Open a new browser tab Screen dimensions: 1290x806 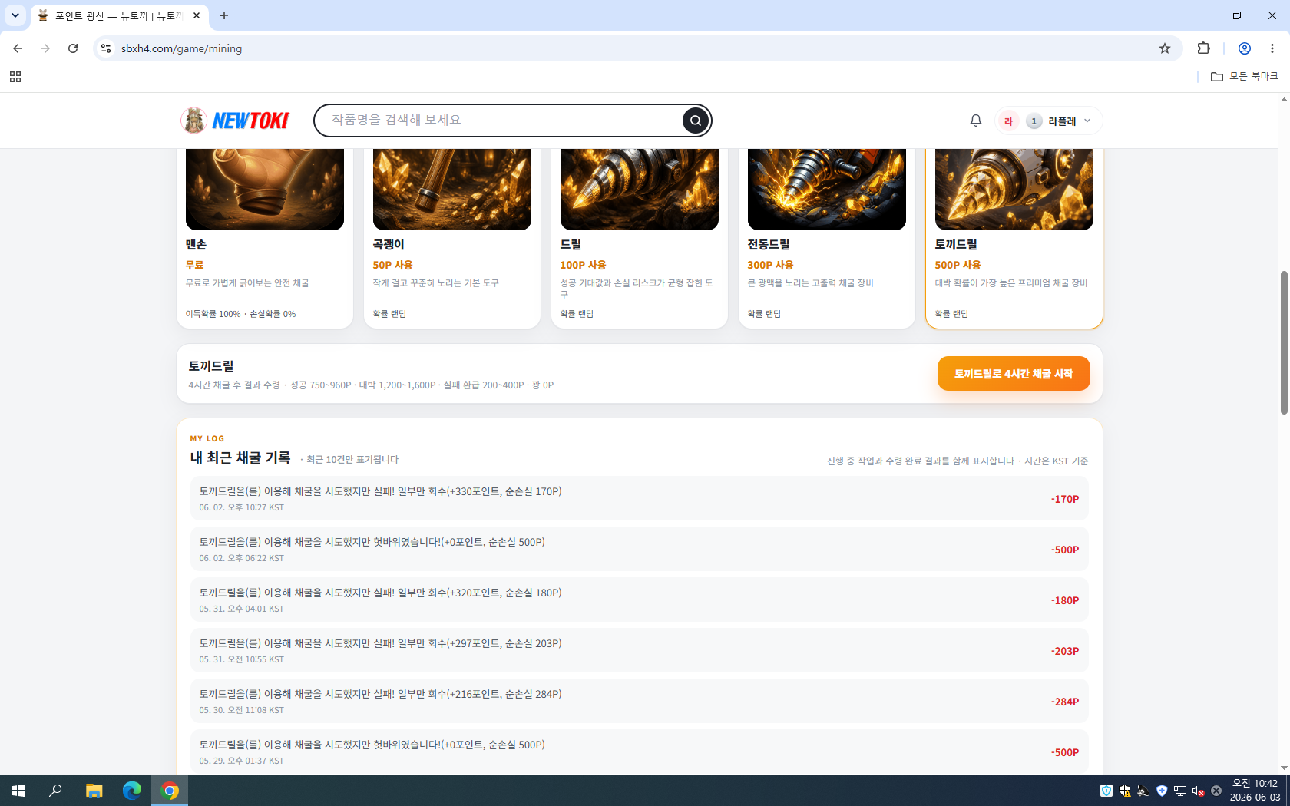tap(224, 15)
